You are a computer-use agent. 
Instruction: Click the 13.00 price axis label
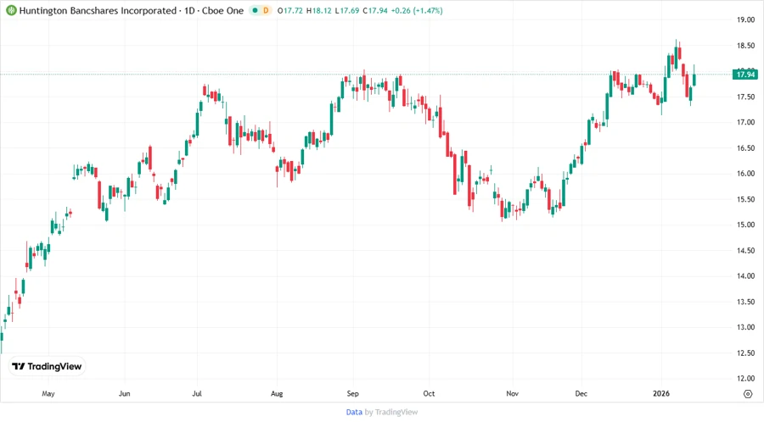pos(745,327)
